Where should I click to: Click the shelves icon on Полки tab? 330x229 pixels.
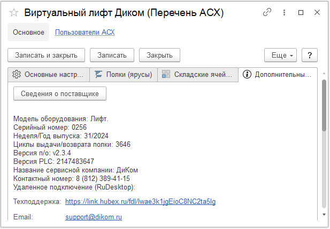tap(98, 74)
